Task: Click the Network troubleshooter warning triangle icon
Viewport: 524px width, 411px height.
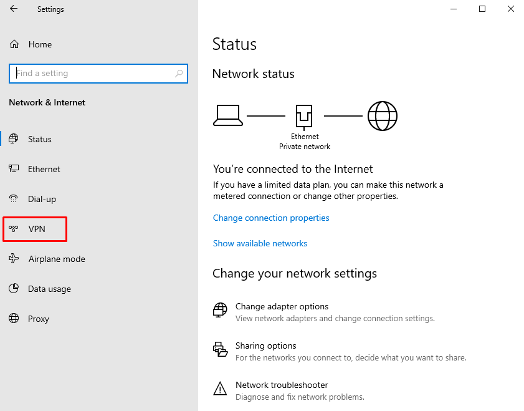Action: [x=220, y=389]
